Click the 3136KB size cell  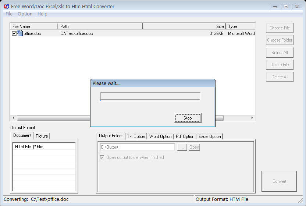(x=216, y=33)
